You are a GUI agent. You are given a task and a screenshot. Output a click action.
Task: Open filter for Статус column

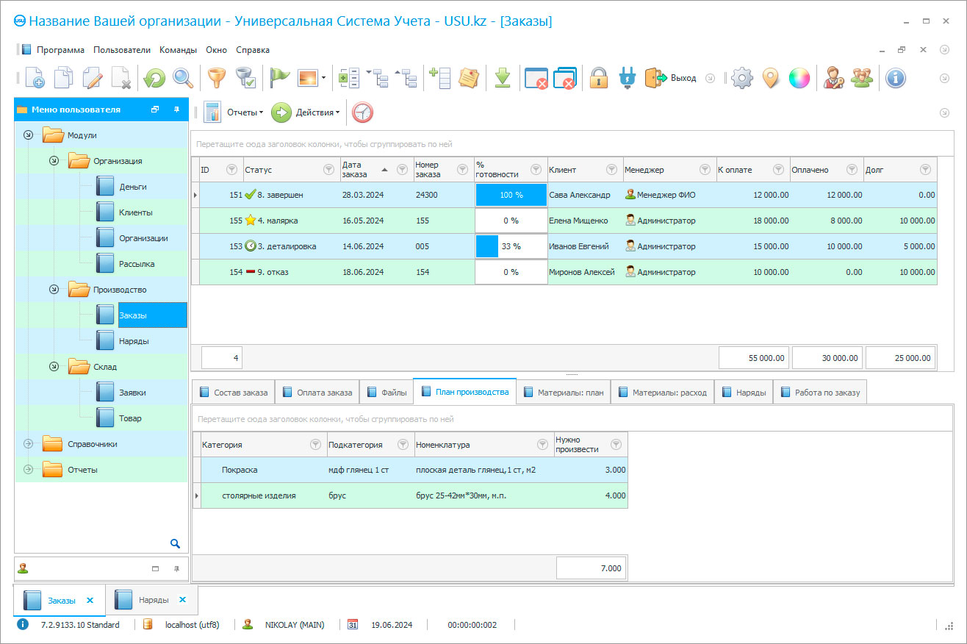tap(328, 170)
